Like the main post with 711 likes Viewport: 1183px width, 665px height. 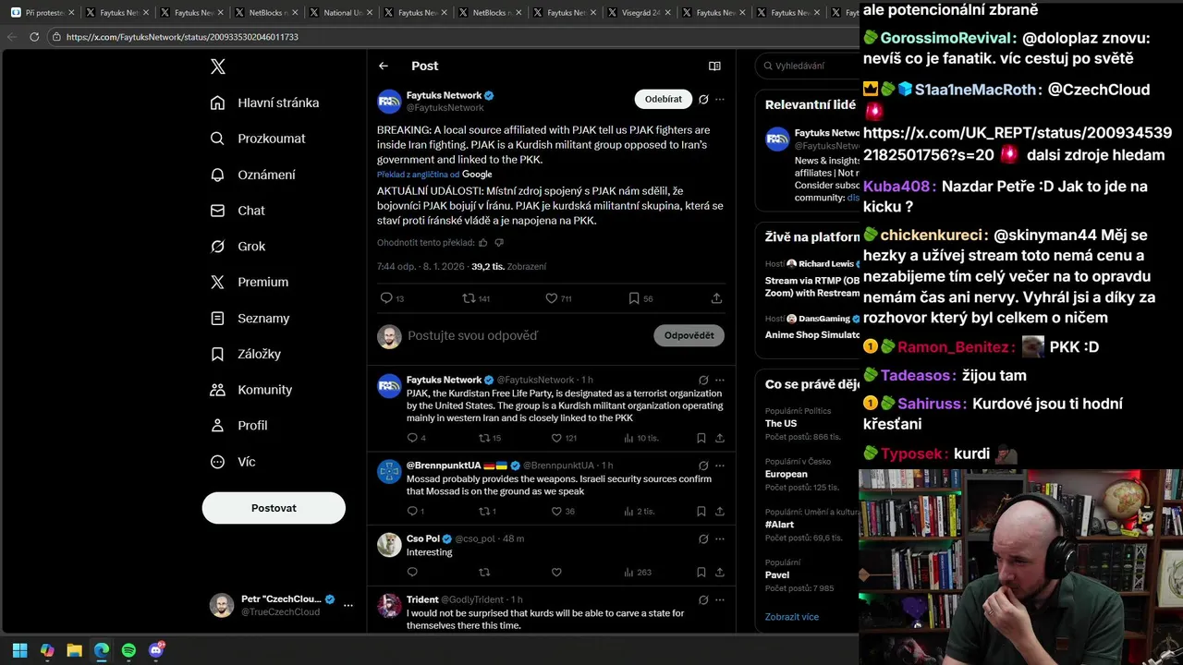[558, 298]
